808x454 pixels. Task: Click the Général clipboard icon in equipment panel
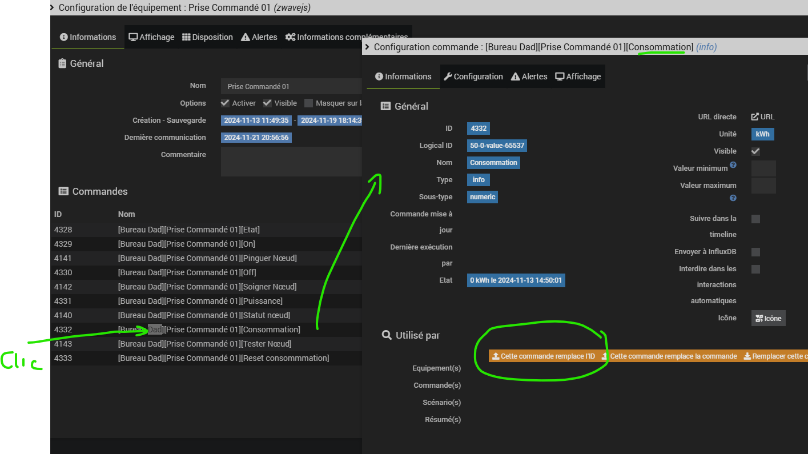coord(63,64)
